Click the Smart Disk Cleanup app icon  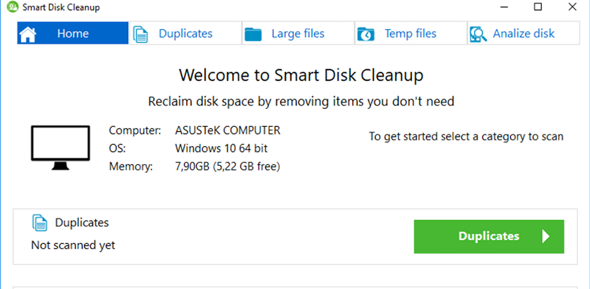[12, 7]
